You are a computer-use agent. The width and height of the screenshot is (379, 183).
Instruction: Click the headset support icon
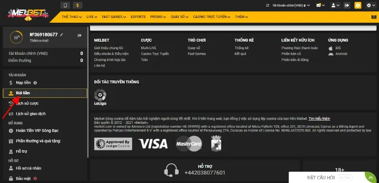click(x=171, y=170)
